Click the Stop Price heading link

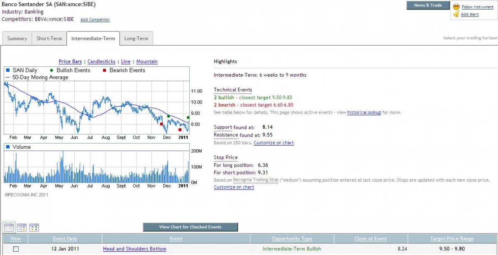(226, 158)
